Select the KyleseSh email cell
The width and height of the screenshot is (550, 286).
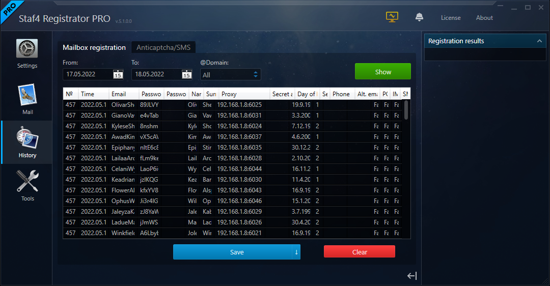point(123,126)
